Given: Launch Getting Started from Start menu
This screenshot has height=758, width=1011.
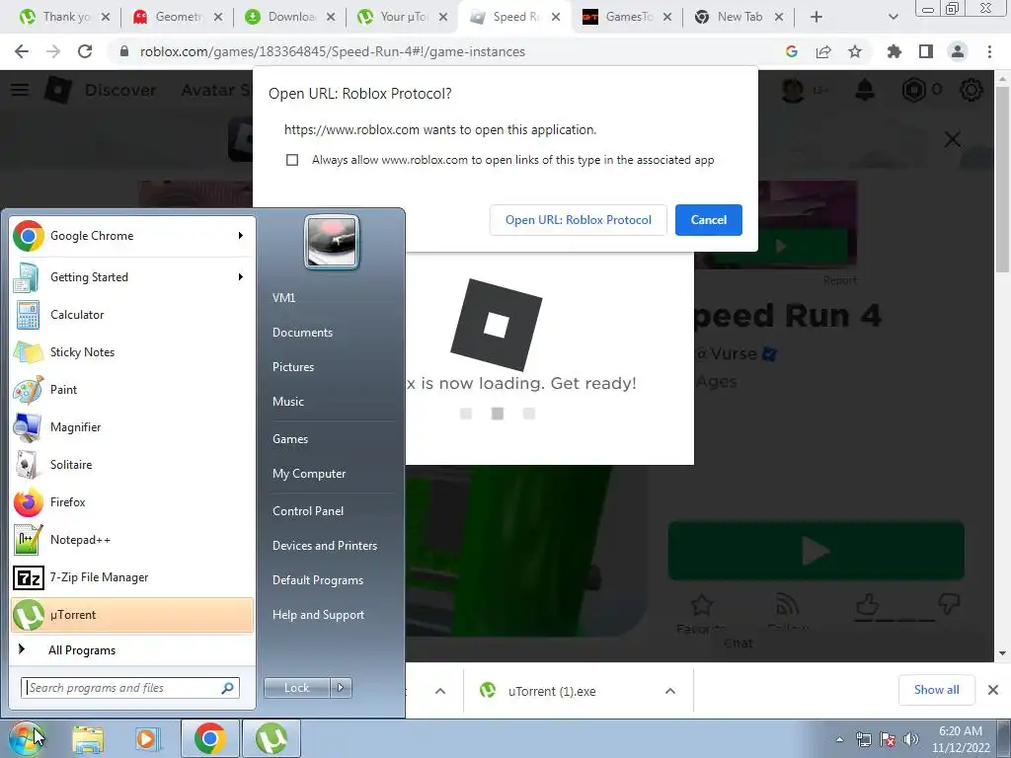Looking at the screenshot, I should pyautogui.click(x=131, y=277).
